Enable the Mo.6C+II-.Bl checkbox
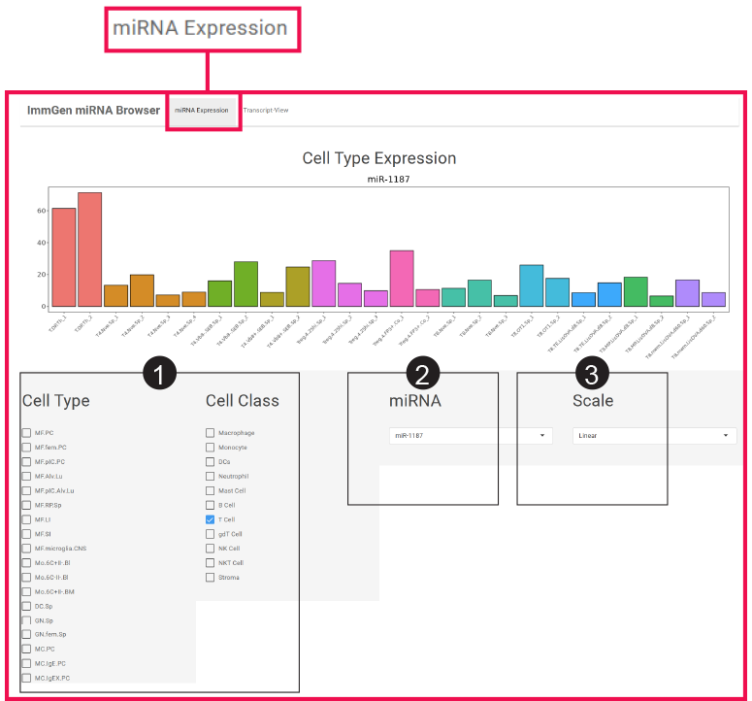Image resolution: width=752 pixels, height=701 pixels. tap(26, 562)
